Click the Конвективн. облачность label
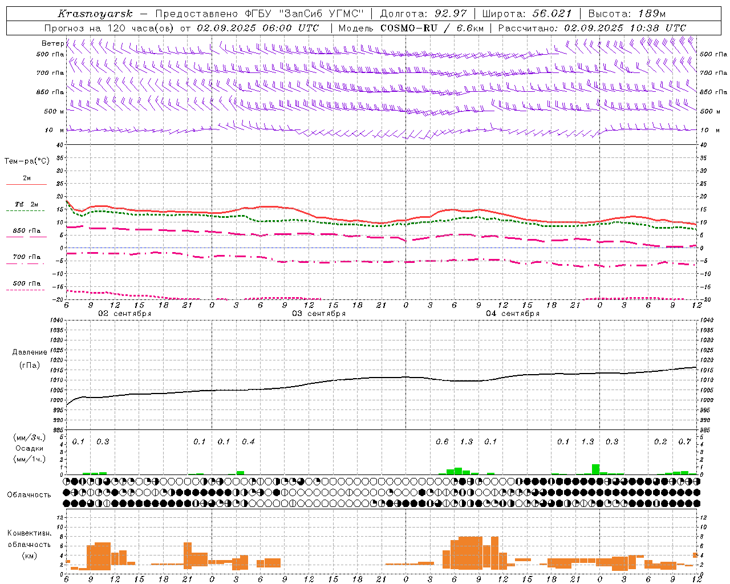The width and height of the screenshot is (730, 584). 29,539
